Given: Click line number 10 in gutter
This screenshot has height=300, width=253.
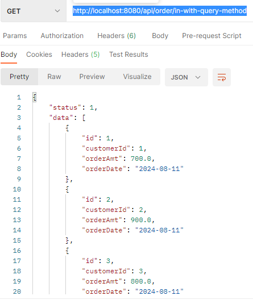Looking at the screenshot, I should [17, 189].
